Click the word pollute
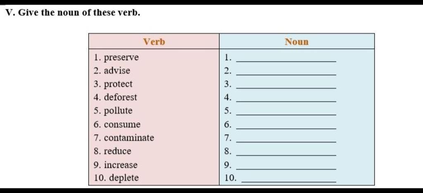423x193 pixels. coord(118,111)
